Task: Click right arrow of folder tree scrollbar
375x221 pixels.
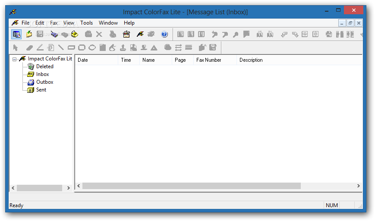Action: tap(69, 188)
